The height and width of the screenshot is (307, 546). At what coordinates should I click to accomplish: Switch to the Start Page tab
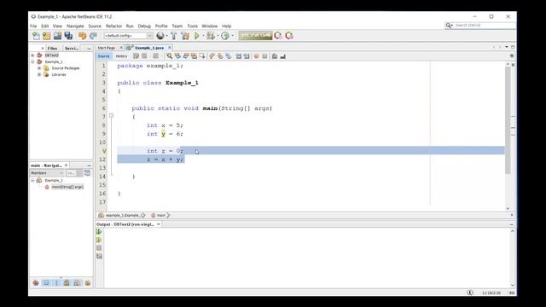[106, 48]
